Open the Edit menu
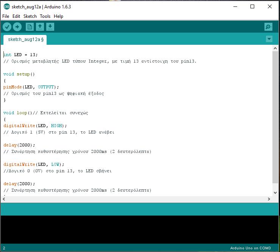This screenshot has height=252, width=280. tap(16, 16)
